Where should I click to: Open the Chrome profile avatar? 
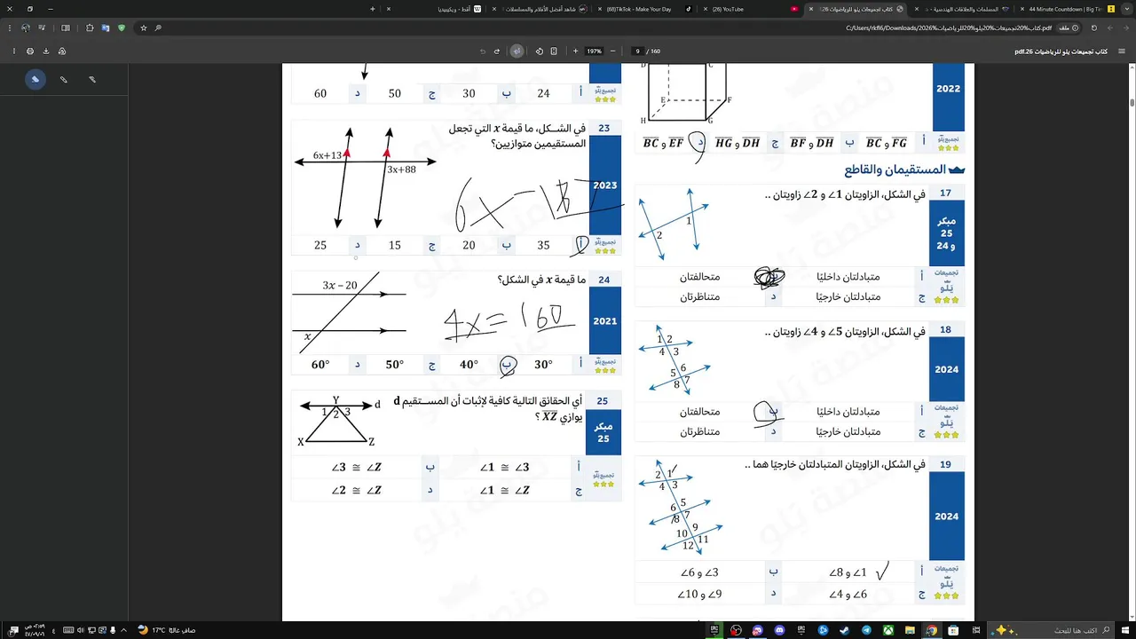pyautogui.click(x=25, y=28)
